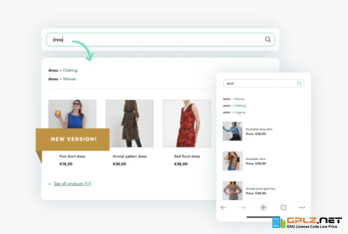Screen dimensions: 348x234
Task: Click the search field containing 'dress'
Action: (160, 39)
